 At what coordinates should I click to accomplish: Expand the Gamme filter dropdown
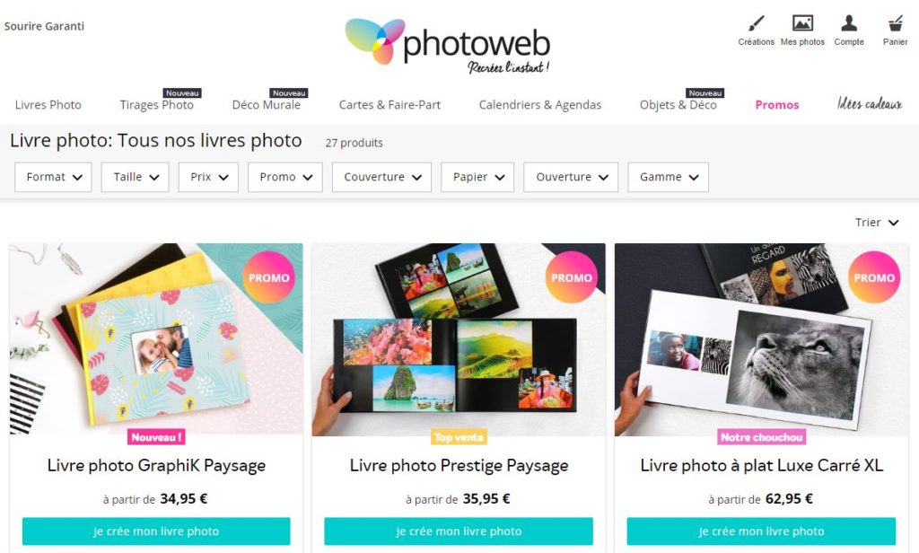coord(668,177)
